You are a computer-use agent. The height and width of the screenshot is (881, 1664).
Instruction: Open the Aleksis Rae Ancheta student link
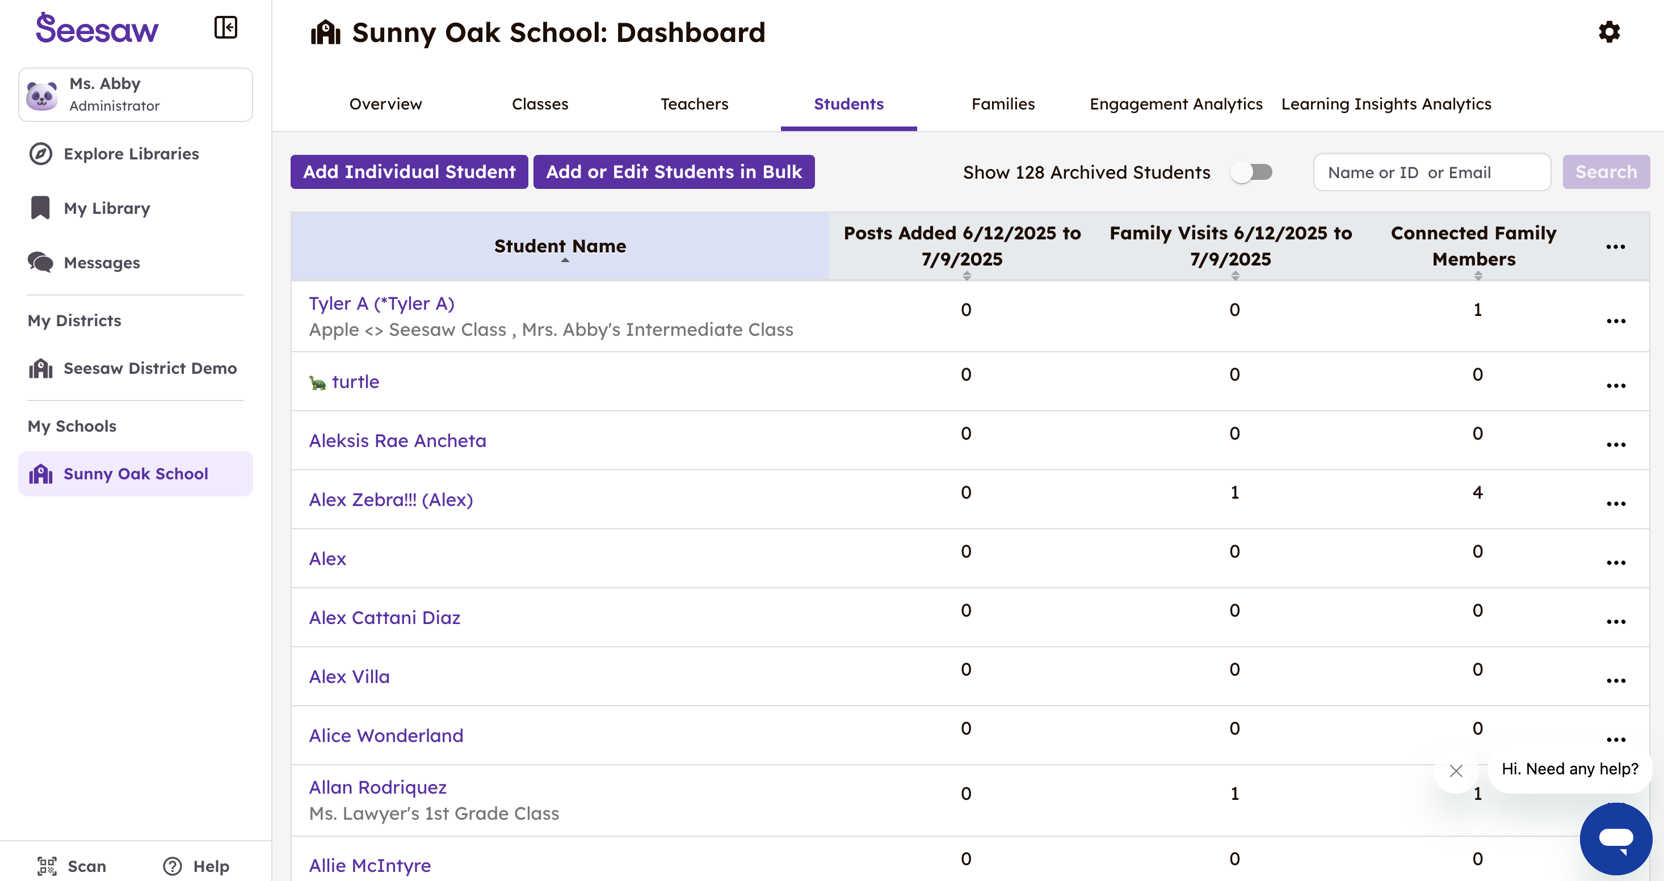tap(397, 440)
